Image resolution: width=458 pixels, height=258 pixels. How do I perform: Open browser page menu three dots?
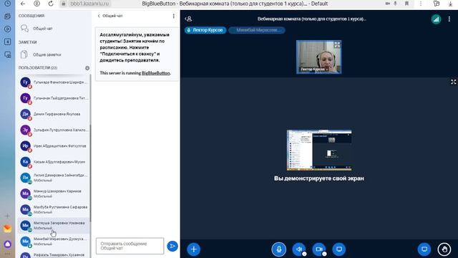click(421, 4)
